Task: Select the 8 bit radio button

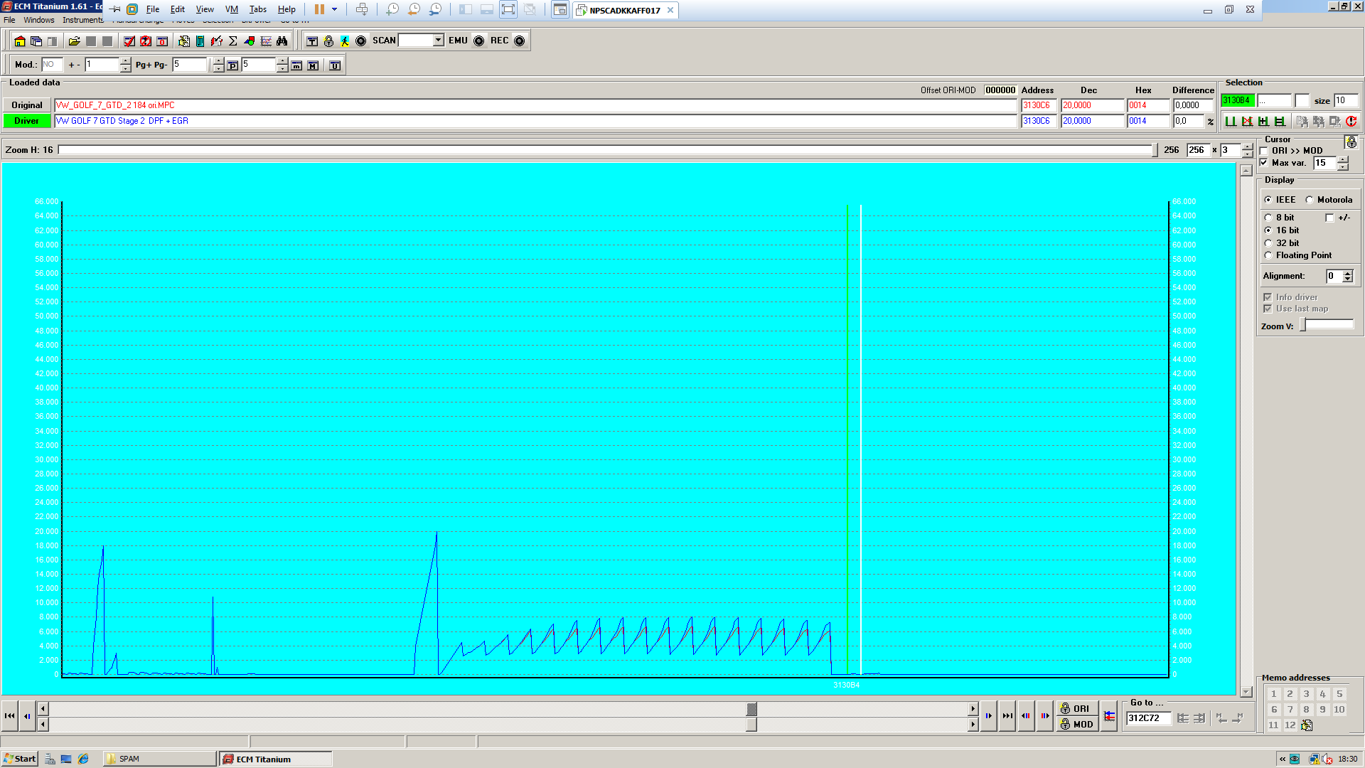Action: (x=1268, y=218)
